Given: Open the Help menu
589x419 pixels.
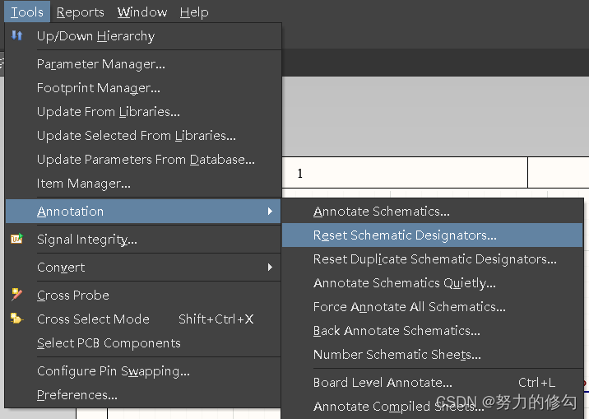Looking at the screenshot, I should (194, 12).
